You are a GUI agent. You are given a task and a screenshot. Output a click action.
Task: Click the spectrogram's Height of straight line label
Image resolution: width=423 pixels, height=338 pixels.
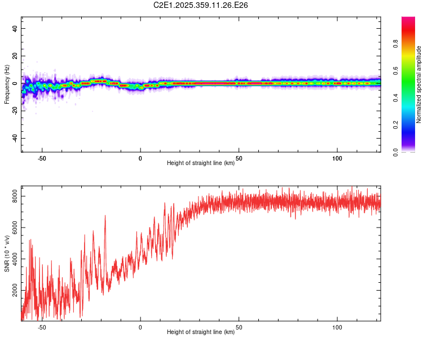(x=201, y=163)
